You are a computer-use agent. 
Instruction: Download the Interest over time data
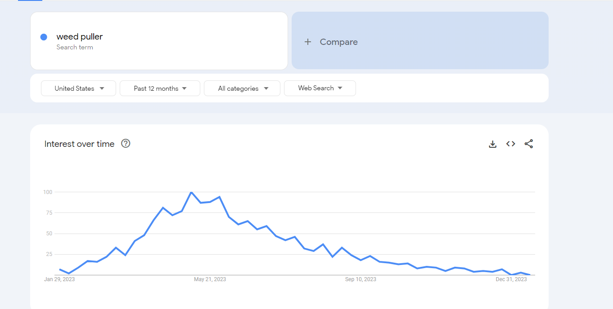tap(493, 144)
